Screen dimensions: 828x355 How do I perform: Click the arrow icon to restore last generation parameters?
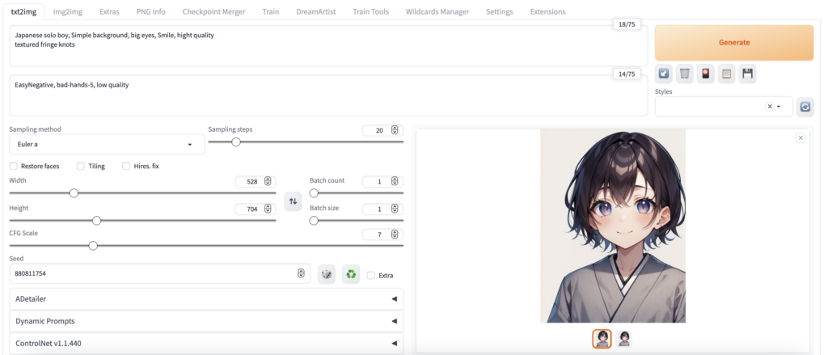tap(664, 74)
